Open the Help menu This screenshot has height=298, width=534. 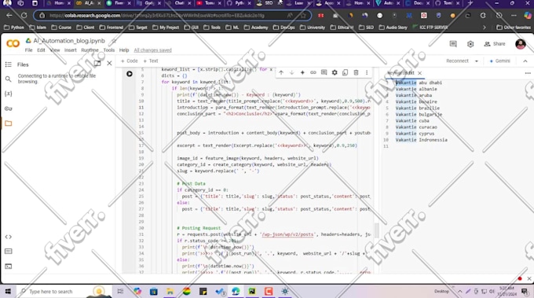point(124,50)
